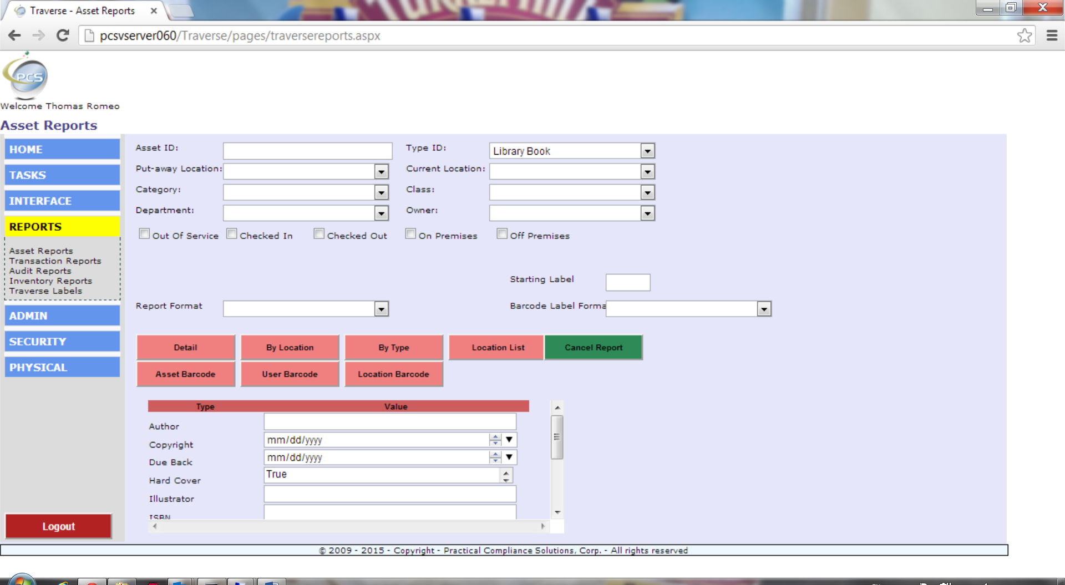
Task: Reload the page with refresh icon
Action: pyautogui.click(x=63, y=35)
